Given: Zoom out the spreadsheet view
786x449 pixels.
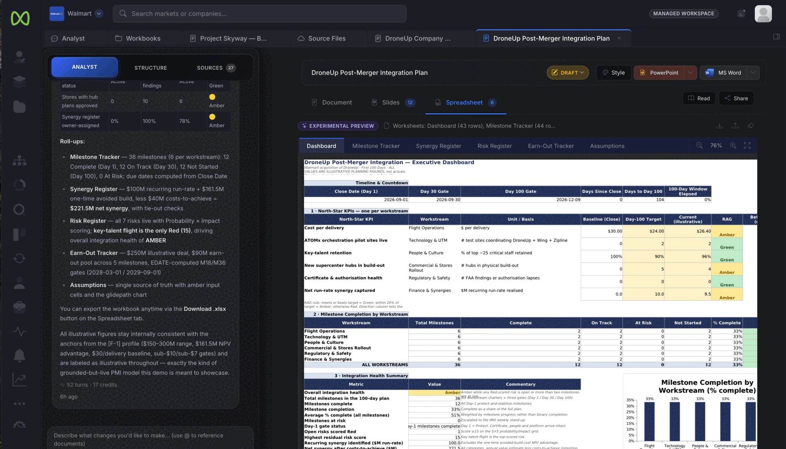Looking at the screenshot, I should coord(699,146).
